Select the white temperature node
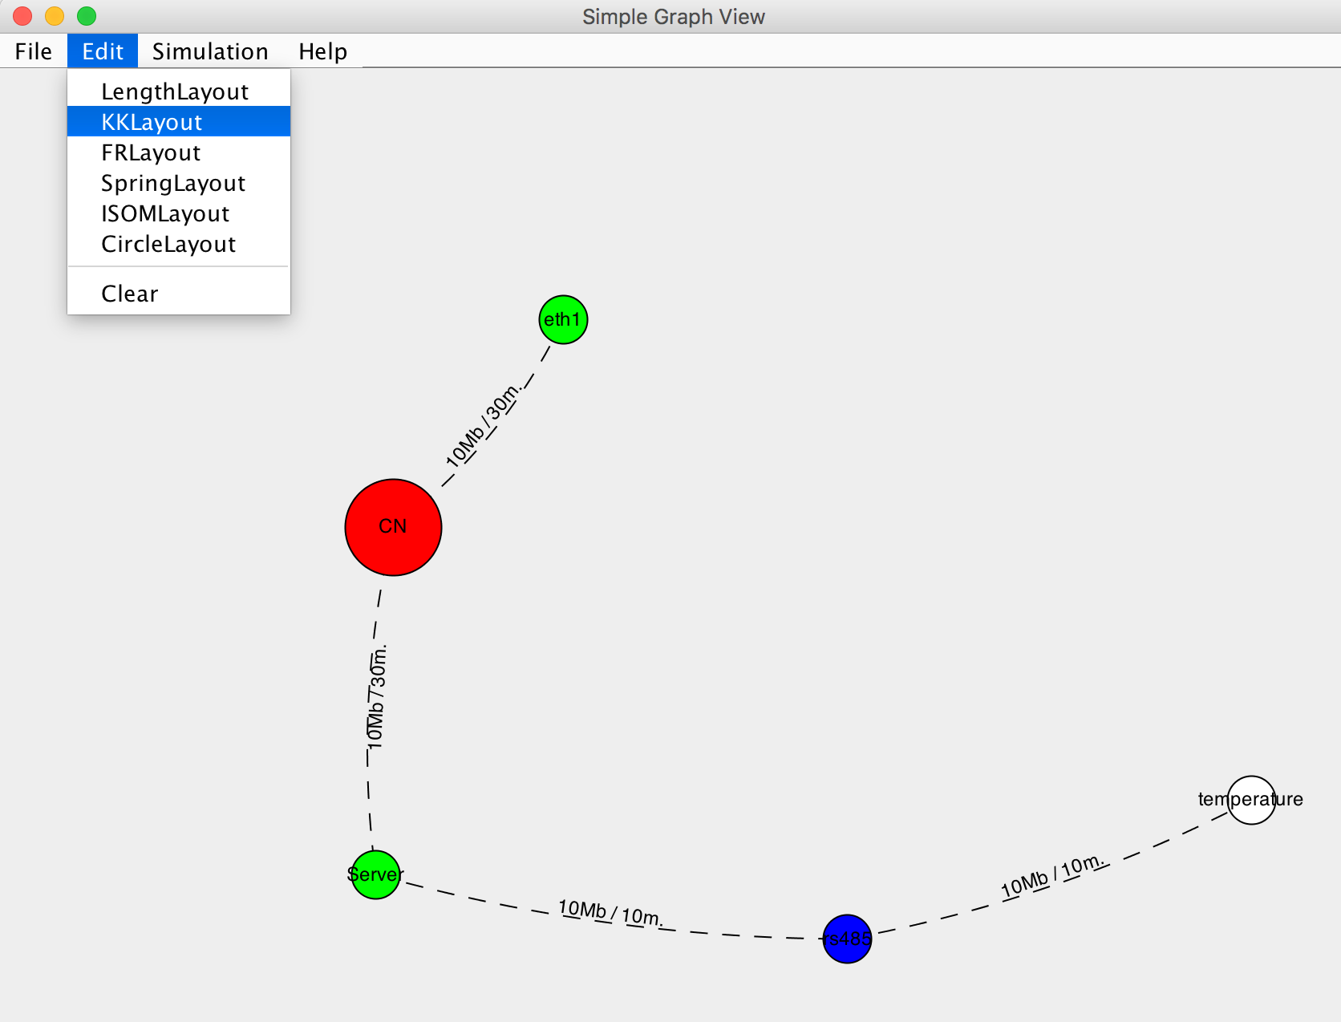The image size is (1341, 1022). tap(1251, 800)
